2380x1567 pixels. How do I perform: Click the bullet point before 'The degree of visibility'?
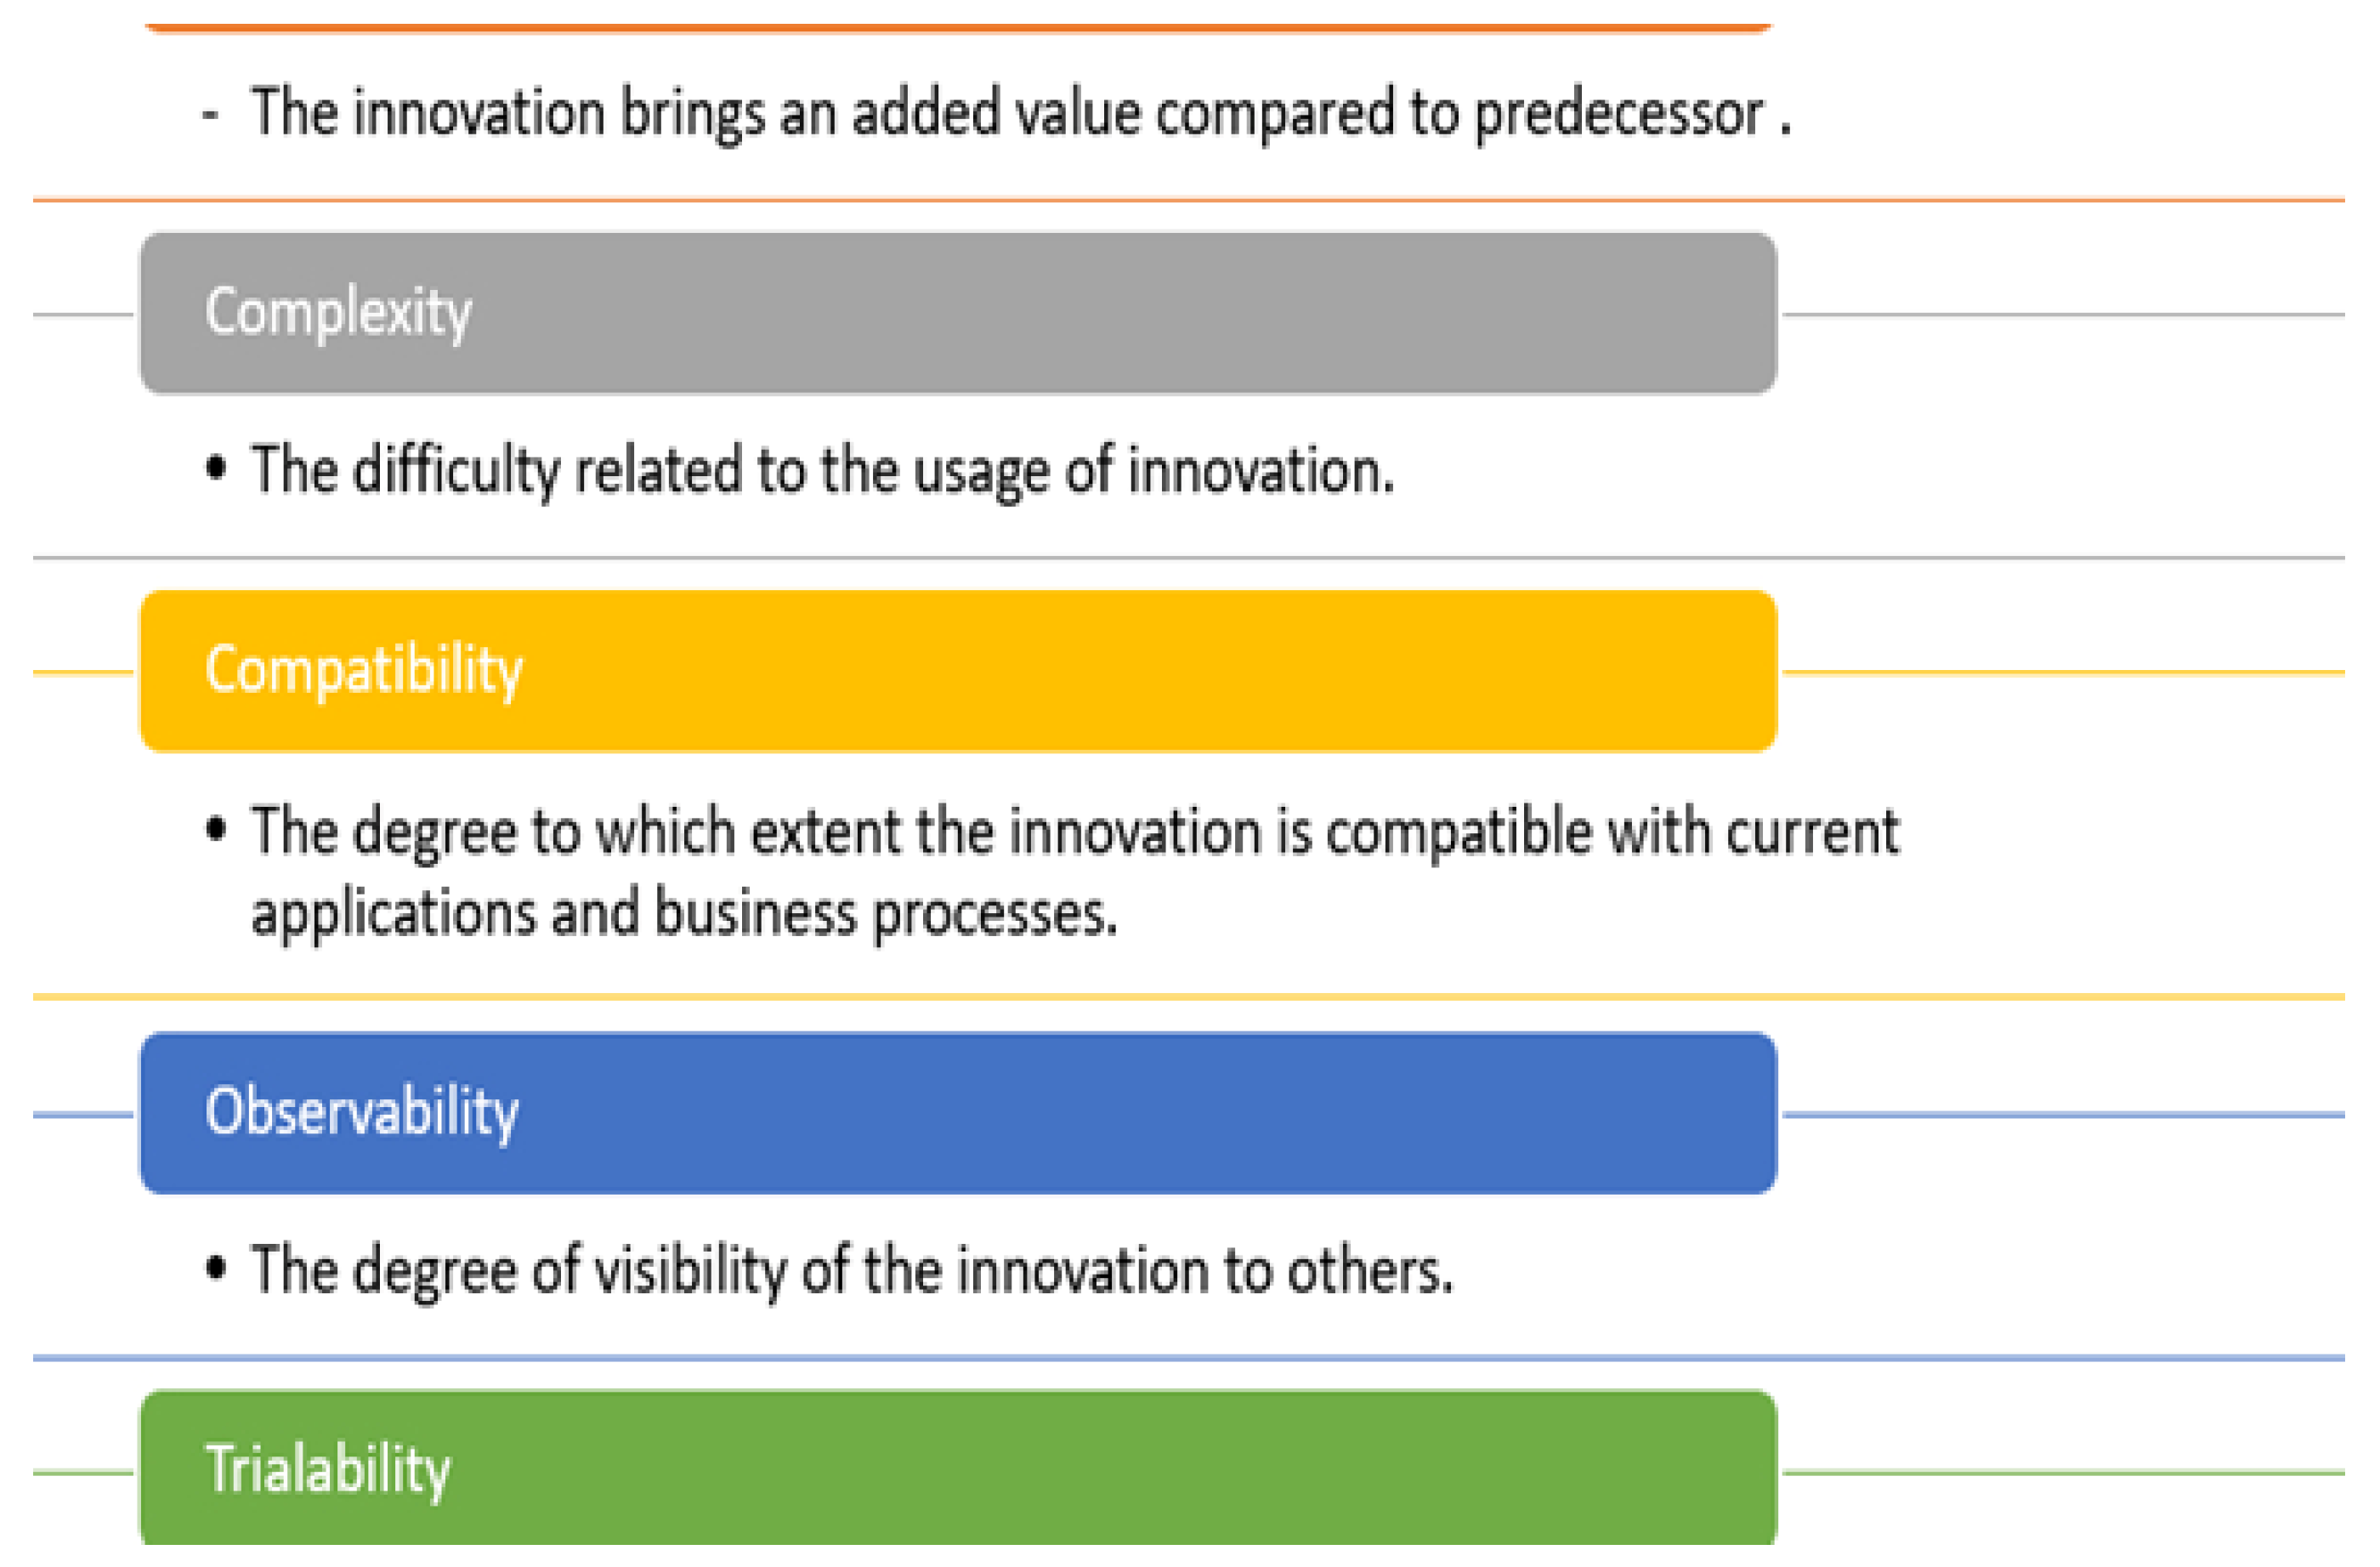215,1268
